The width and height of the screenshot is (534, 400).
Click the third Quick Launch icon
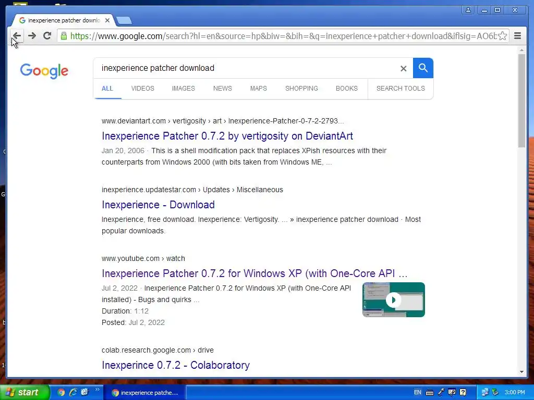point(84,393)
